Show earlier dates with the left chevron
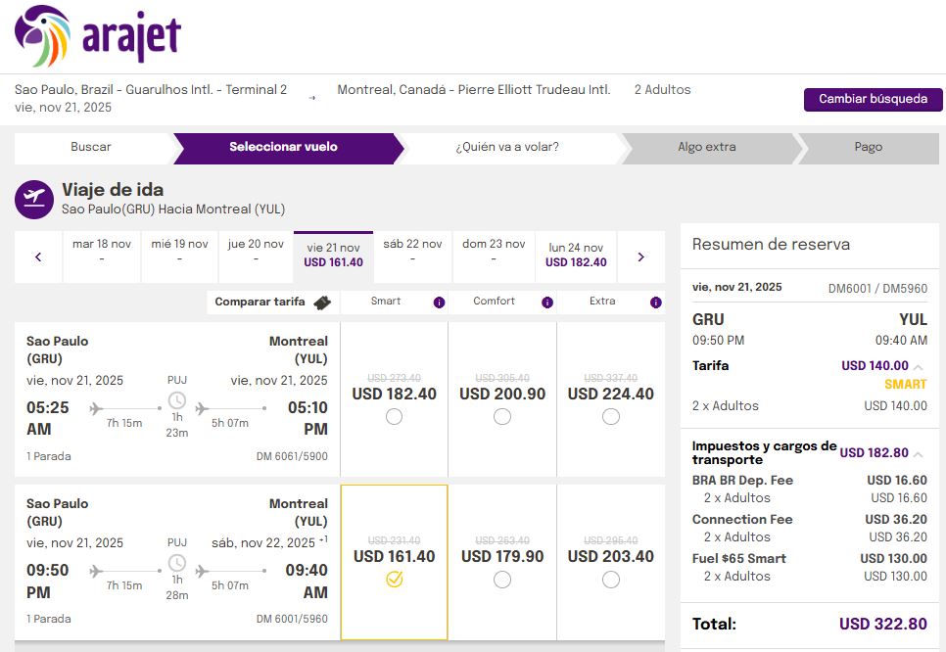 click(x=38, y=256)
